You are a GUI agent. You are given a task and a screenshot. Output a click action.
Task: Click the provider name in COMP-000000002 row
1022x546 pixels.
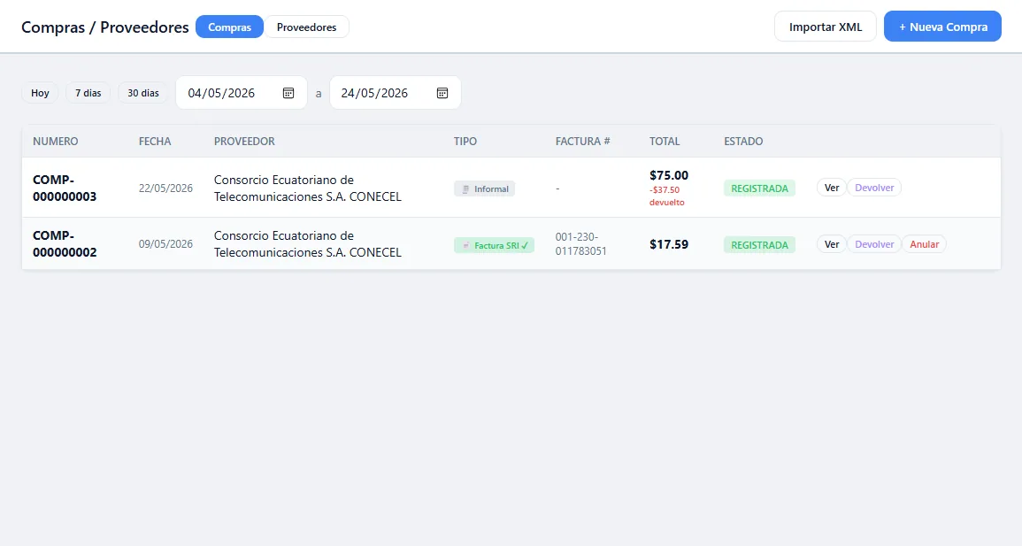click(308, 243)
